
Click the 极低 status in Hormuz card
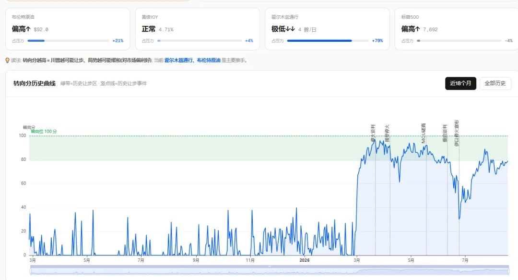point(283,29)
